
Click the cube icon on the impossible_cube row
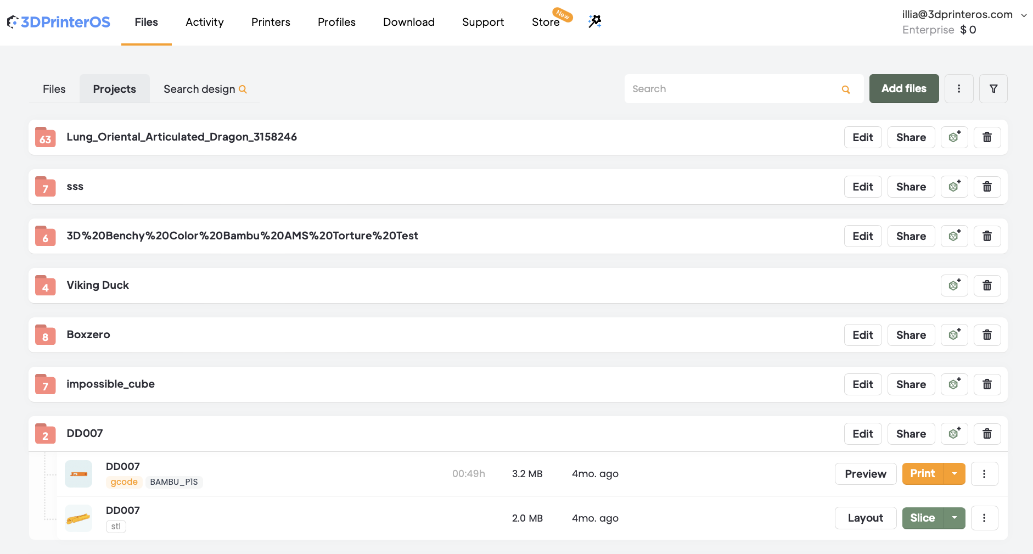pos(955,384)
